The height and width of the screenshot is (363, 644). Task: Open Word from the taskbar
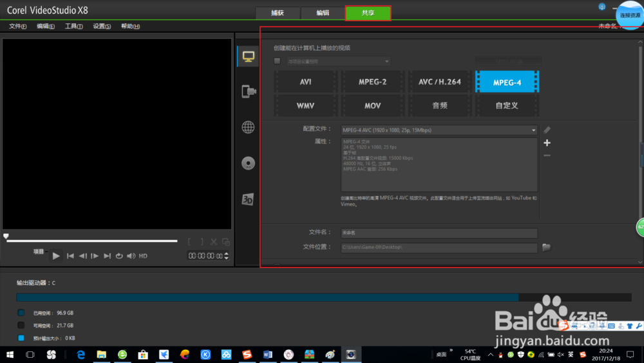pyautogui.click(x=268, y=355)
